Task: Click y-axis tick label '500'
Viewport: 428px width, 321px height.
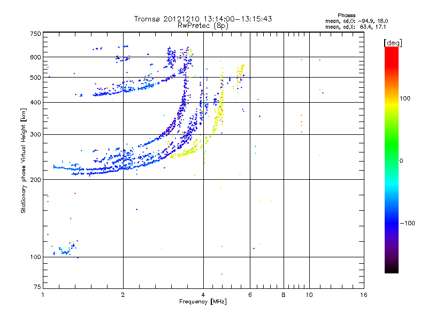Action: point(36,78)
